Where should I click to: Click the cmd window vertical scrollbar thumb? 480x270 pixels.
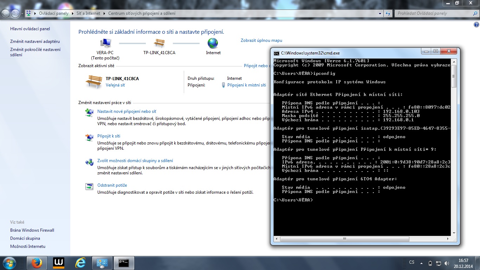click(x=454, y=76)
